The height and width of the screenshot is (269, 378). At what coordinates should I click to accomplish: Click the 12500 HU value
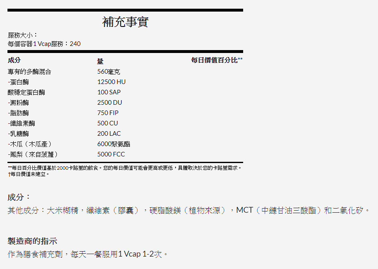coord(111,82)
